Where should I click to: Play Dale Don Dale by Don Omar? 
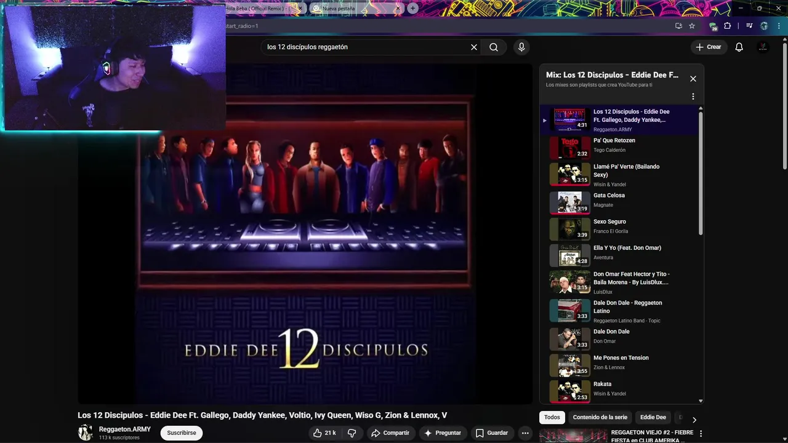tap(619, 338)
